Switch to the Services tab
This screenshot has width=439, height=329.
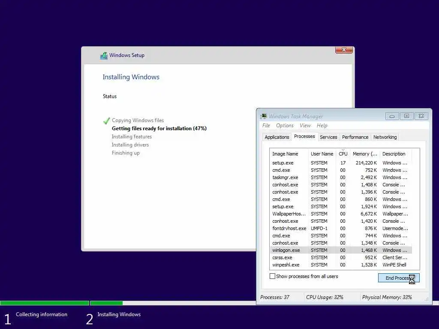[328, 137]
